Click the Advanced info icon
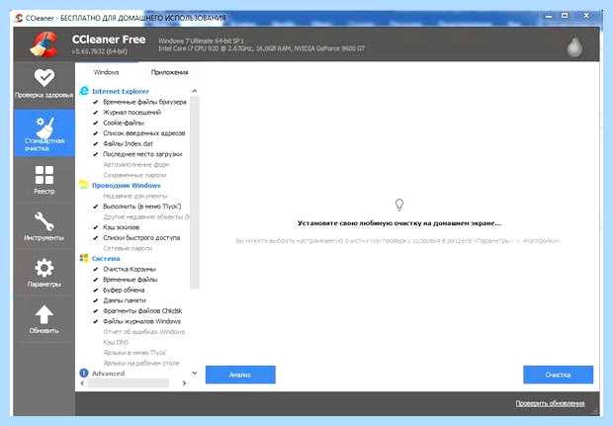This screenshot has width=613, height=426. [x=84, y=374]
